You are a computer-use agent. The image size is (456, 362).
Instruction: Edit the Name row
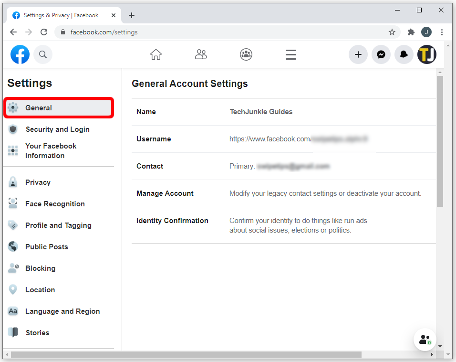coord(283,112)
